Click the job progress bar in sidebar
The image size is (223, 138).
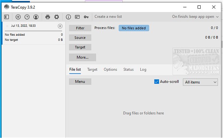pos(33,31)
